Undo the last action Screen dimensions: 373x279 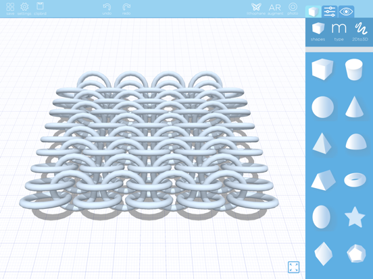[x=107, y=9]
